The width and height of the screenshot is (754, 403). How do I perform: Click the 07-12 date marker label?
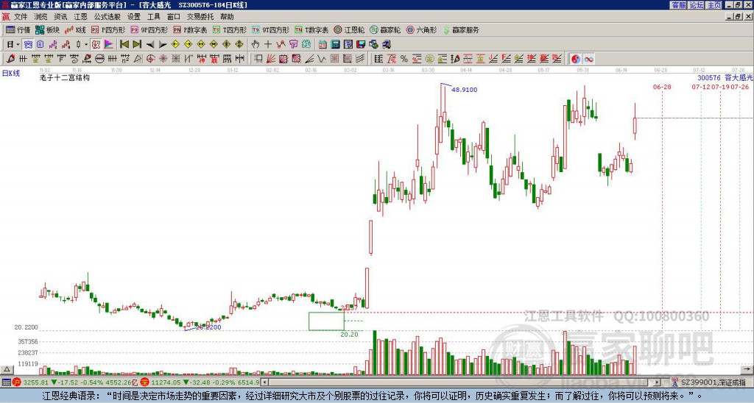tap(701, 87)
